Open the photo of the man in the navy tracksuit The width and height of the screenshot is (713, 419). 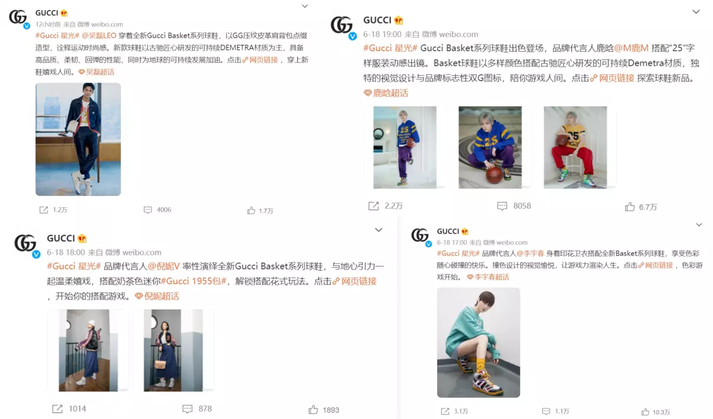(x=78, y=139)
